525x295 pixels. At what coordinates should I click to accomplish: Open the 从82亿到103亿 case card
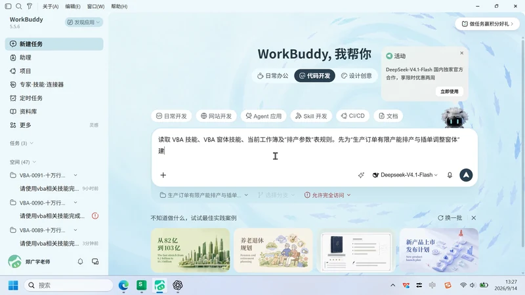click(x=190, y=250)
